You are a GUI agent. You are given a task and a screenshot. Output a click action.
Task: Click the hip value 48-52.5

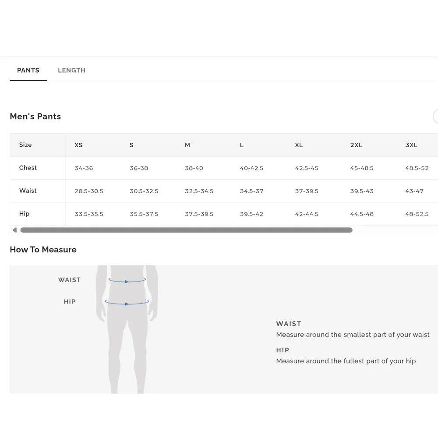click(x=417, y=214)
